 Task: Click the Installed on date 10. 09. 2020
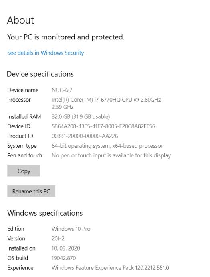point(66,248)
